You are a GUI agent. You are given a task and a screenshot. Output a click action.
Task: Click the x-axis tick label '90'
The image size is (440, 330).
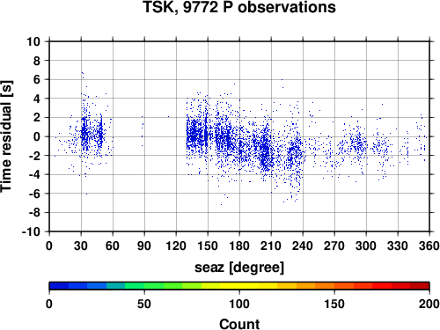point(144,246)
